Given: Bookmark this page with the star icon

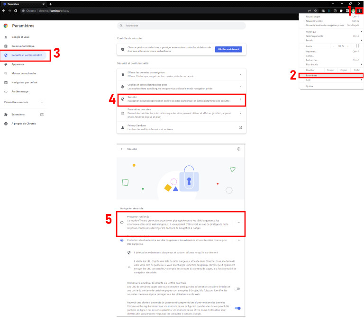Looking at the screenshot, I should (316, 11).
